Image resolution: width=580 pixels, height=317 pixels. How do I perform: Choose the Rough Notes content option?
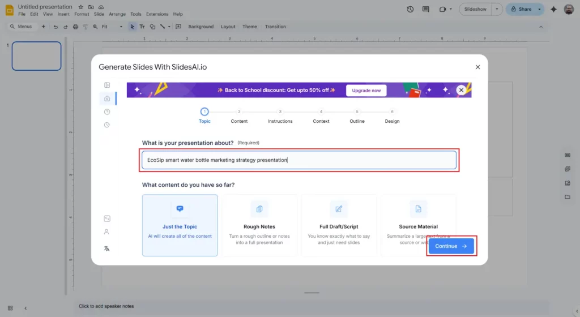[259, 225]
